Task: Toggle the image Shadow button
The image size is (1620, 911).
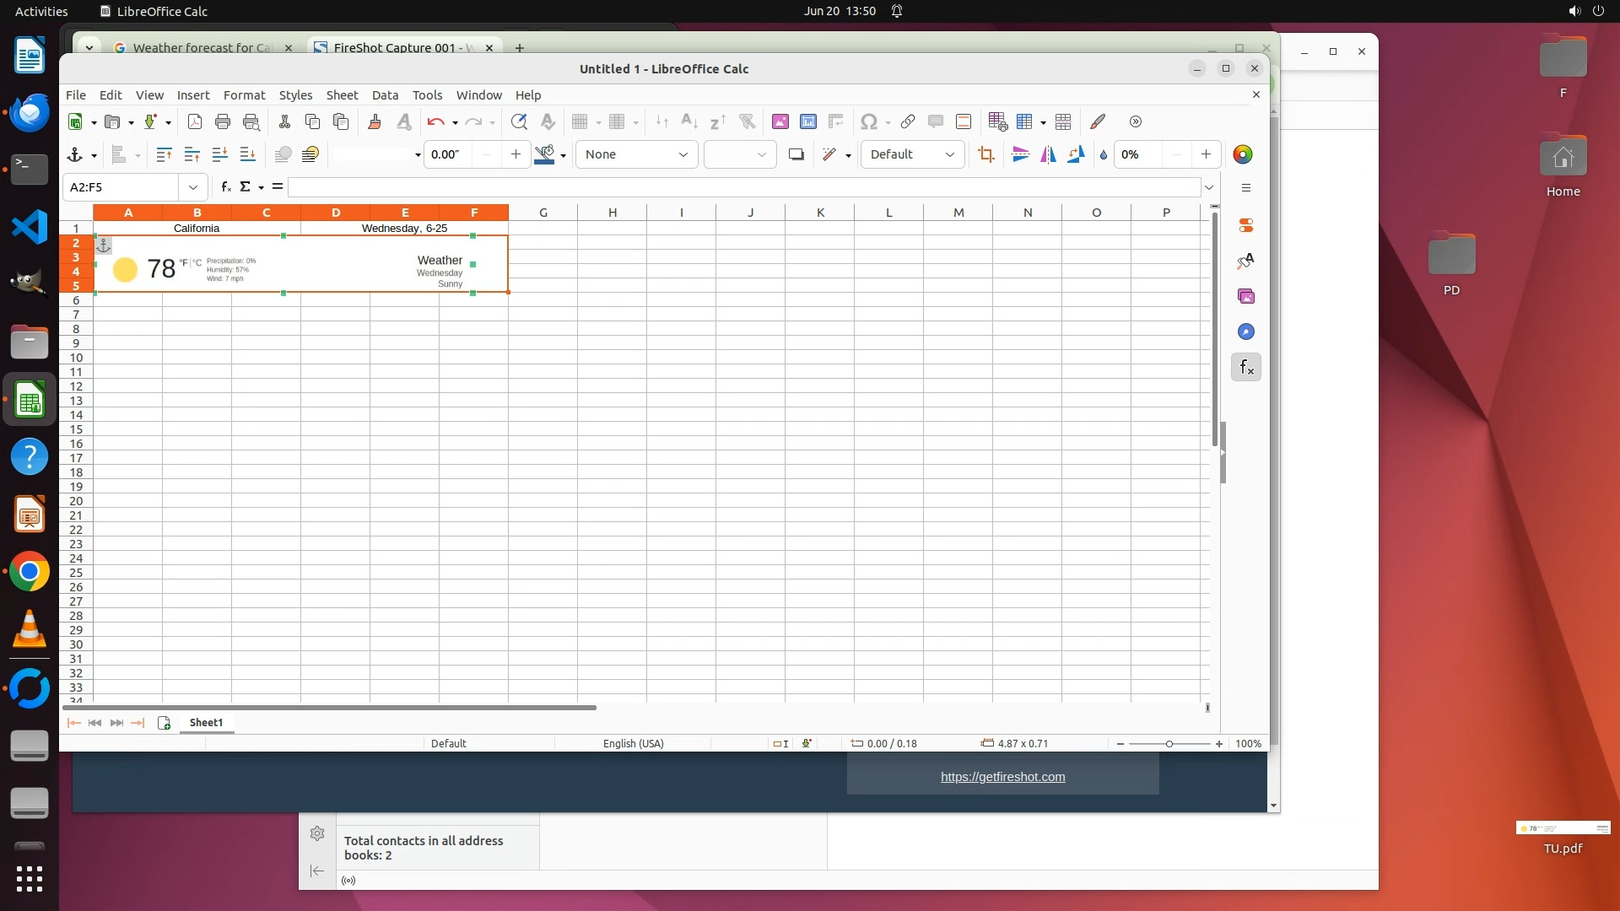Action: tap(796, 154)
